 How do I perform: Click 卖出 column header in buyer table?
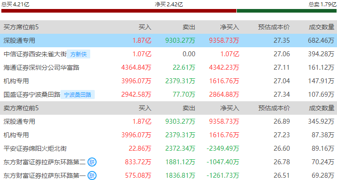click(x=189, y=27)
